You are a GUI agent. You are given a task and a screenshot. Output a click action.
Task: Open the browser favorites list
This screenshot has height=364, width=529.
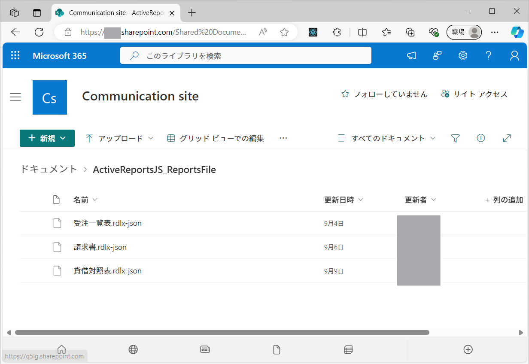click(386, 32)
